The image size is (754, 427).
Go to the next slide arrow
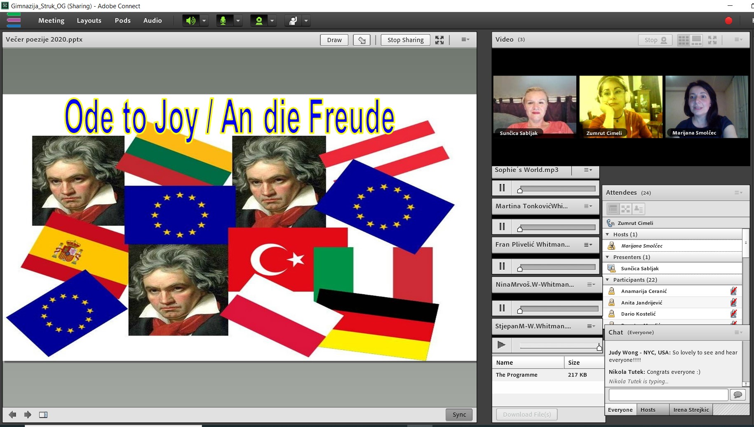click(x=28, y=415)
